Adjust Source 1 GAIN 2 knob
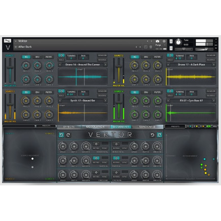 tap(37, 79)
